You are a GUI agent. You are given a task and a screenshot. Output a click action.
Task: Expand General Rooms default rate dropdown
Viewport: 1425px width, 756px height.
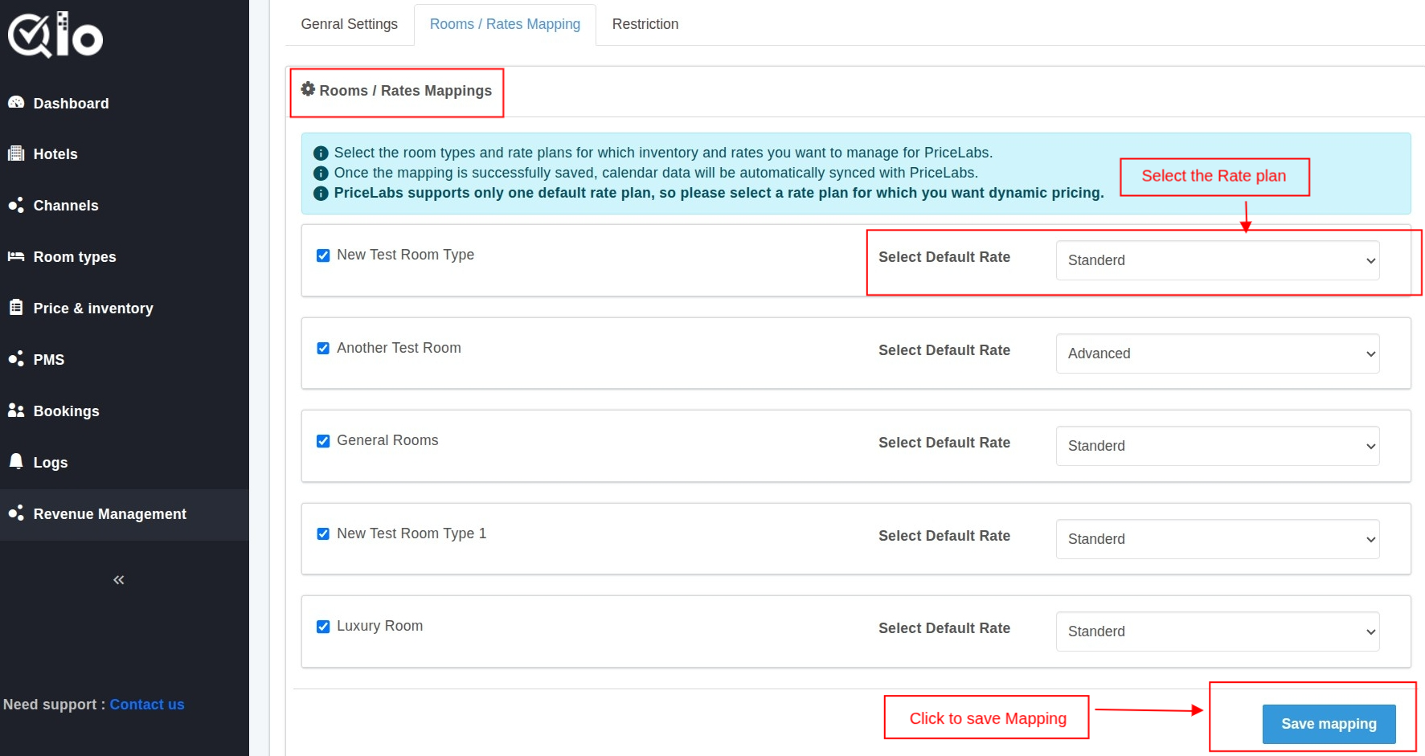[1217, 446]
